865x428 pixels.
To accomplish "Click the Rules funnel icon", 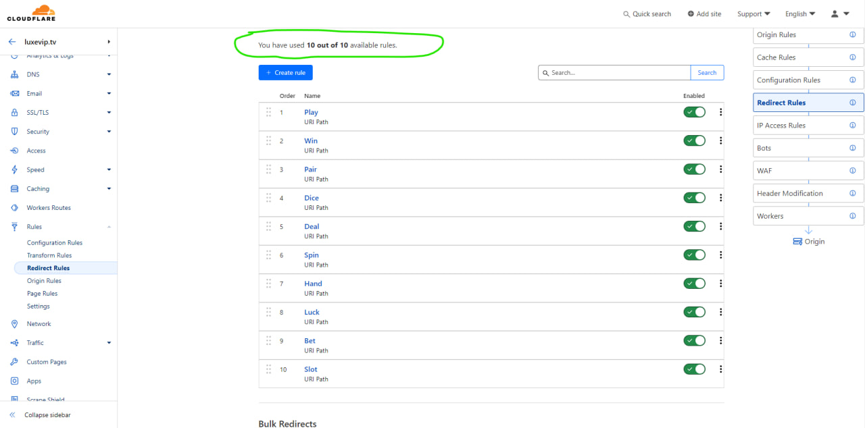I will (14, 227).
